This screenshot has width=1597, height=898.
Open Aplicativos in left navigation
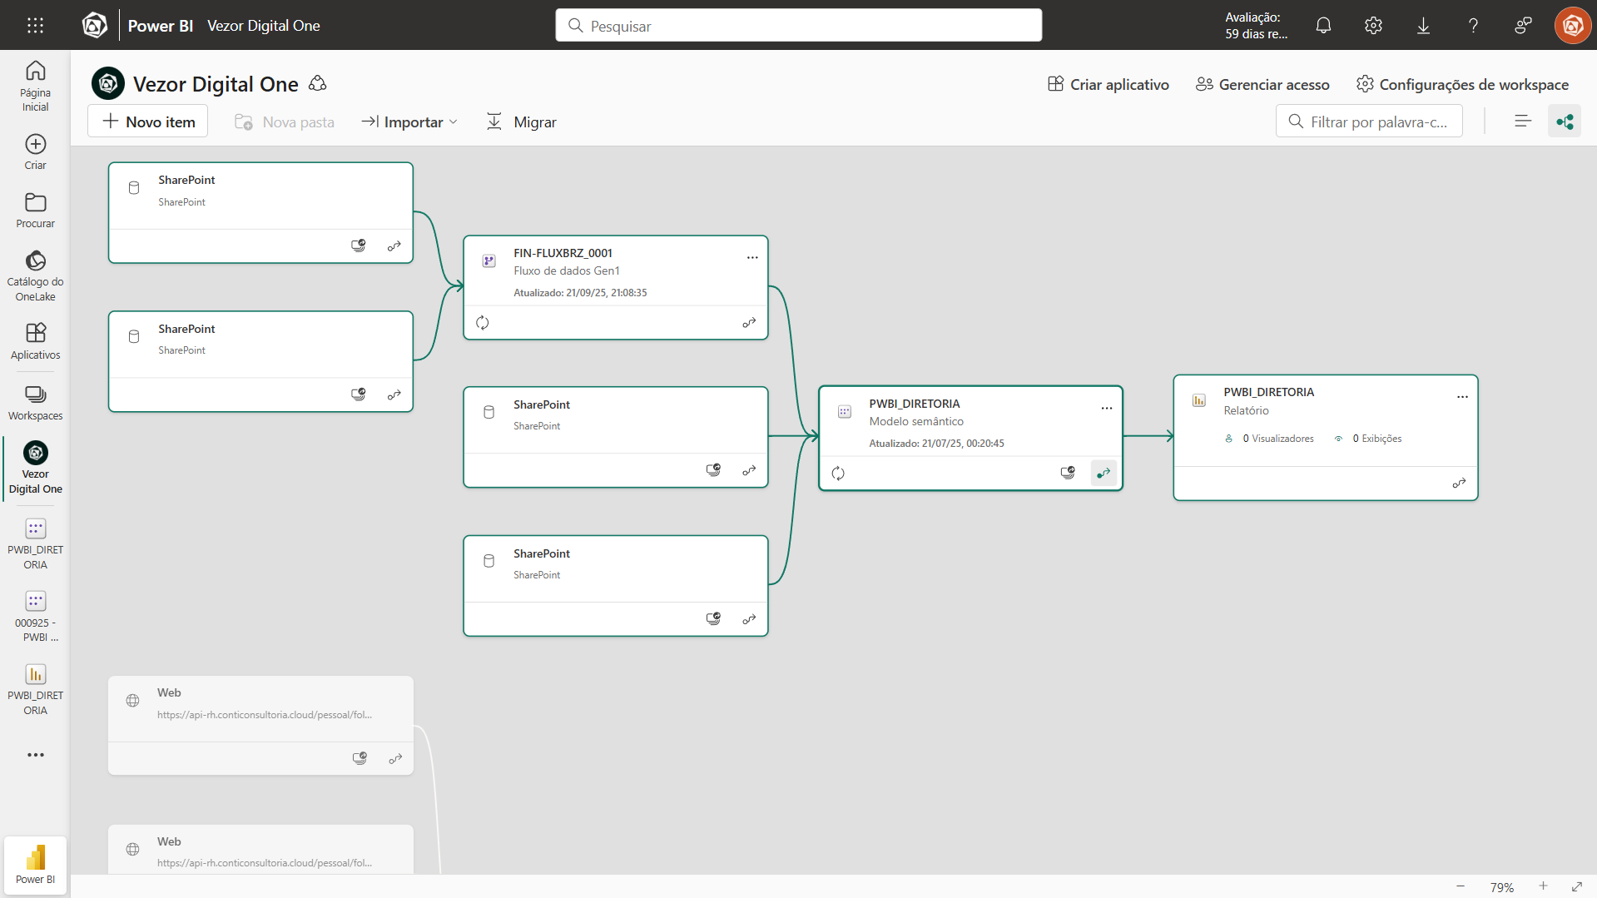tap(35, 341)
